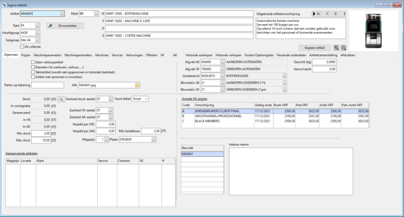Open lookup next to Subgroep field

pos(37,40)
